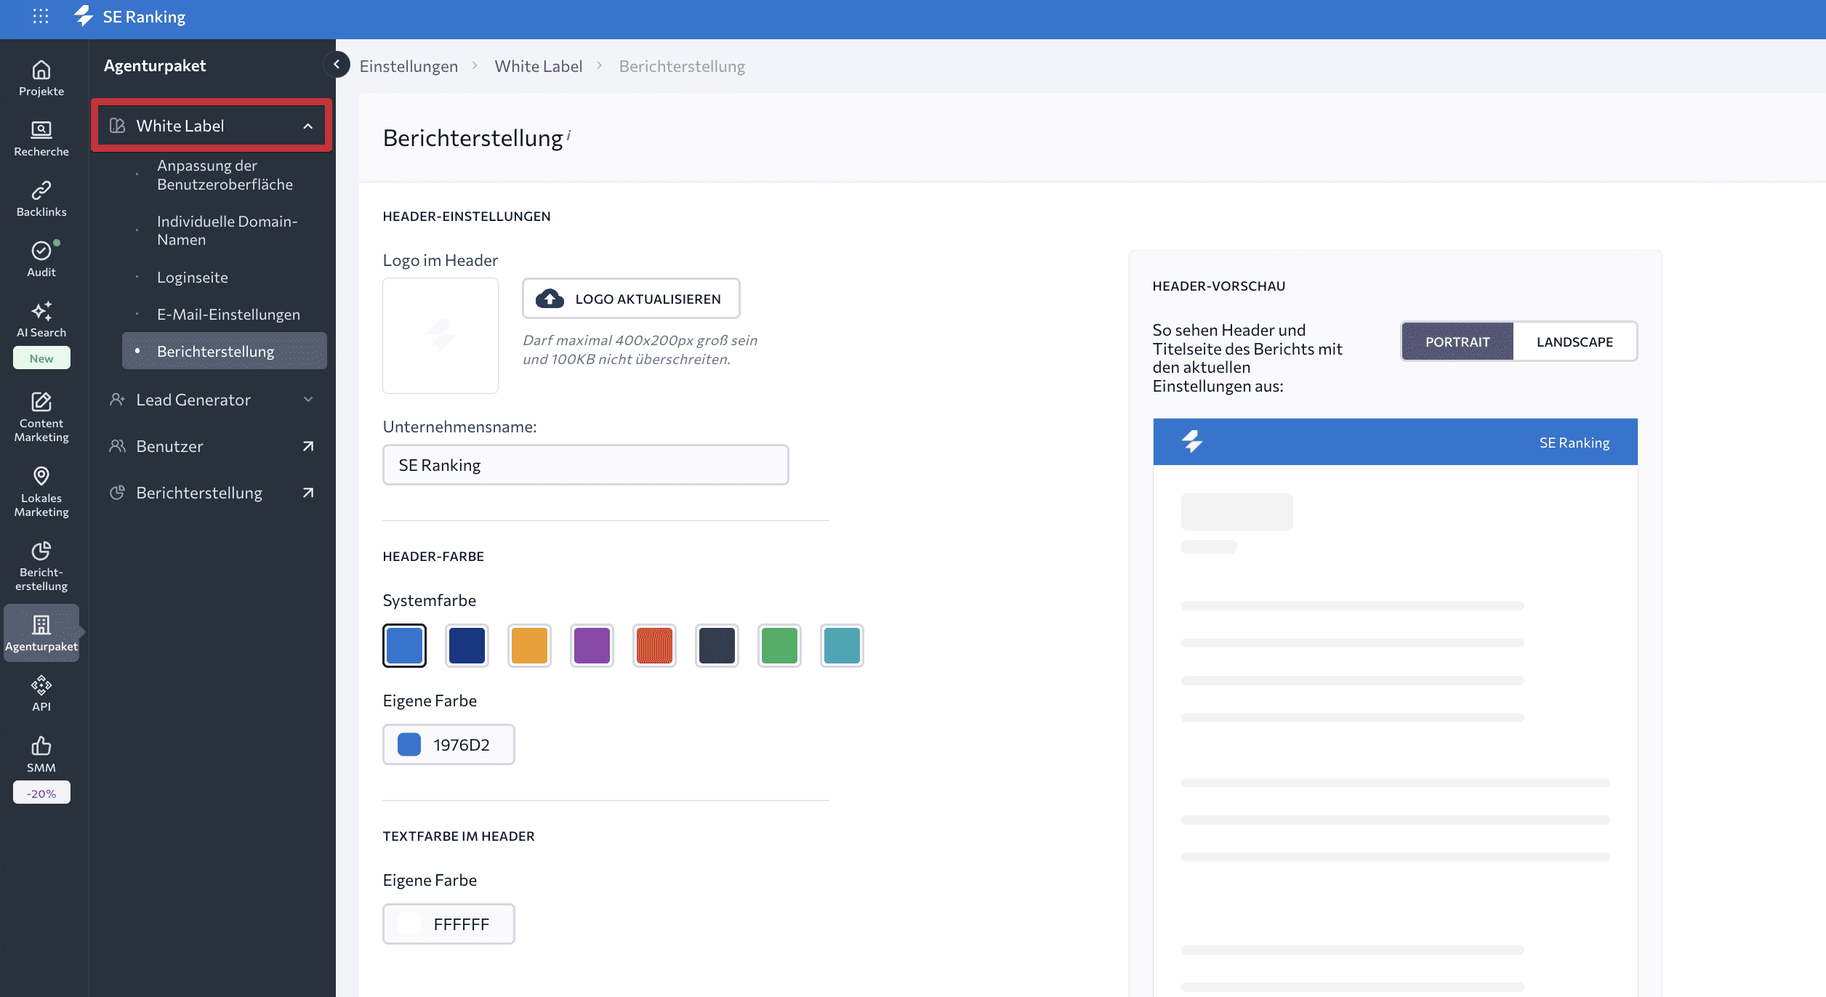This screenshot has width=1826, height=997.
Task: Switch preview to LANDSCAPE
Action: tap(1574, 342)
